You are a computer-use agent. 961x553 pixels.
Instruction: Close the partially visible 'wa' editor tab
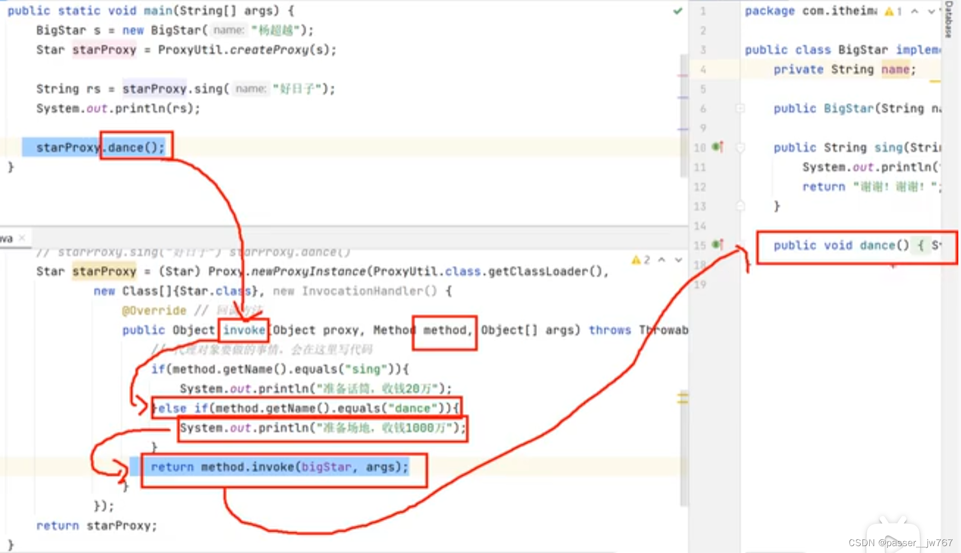pyautogui.click(x=22, y=238)
